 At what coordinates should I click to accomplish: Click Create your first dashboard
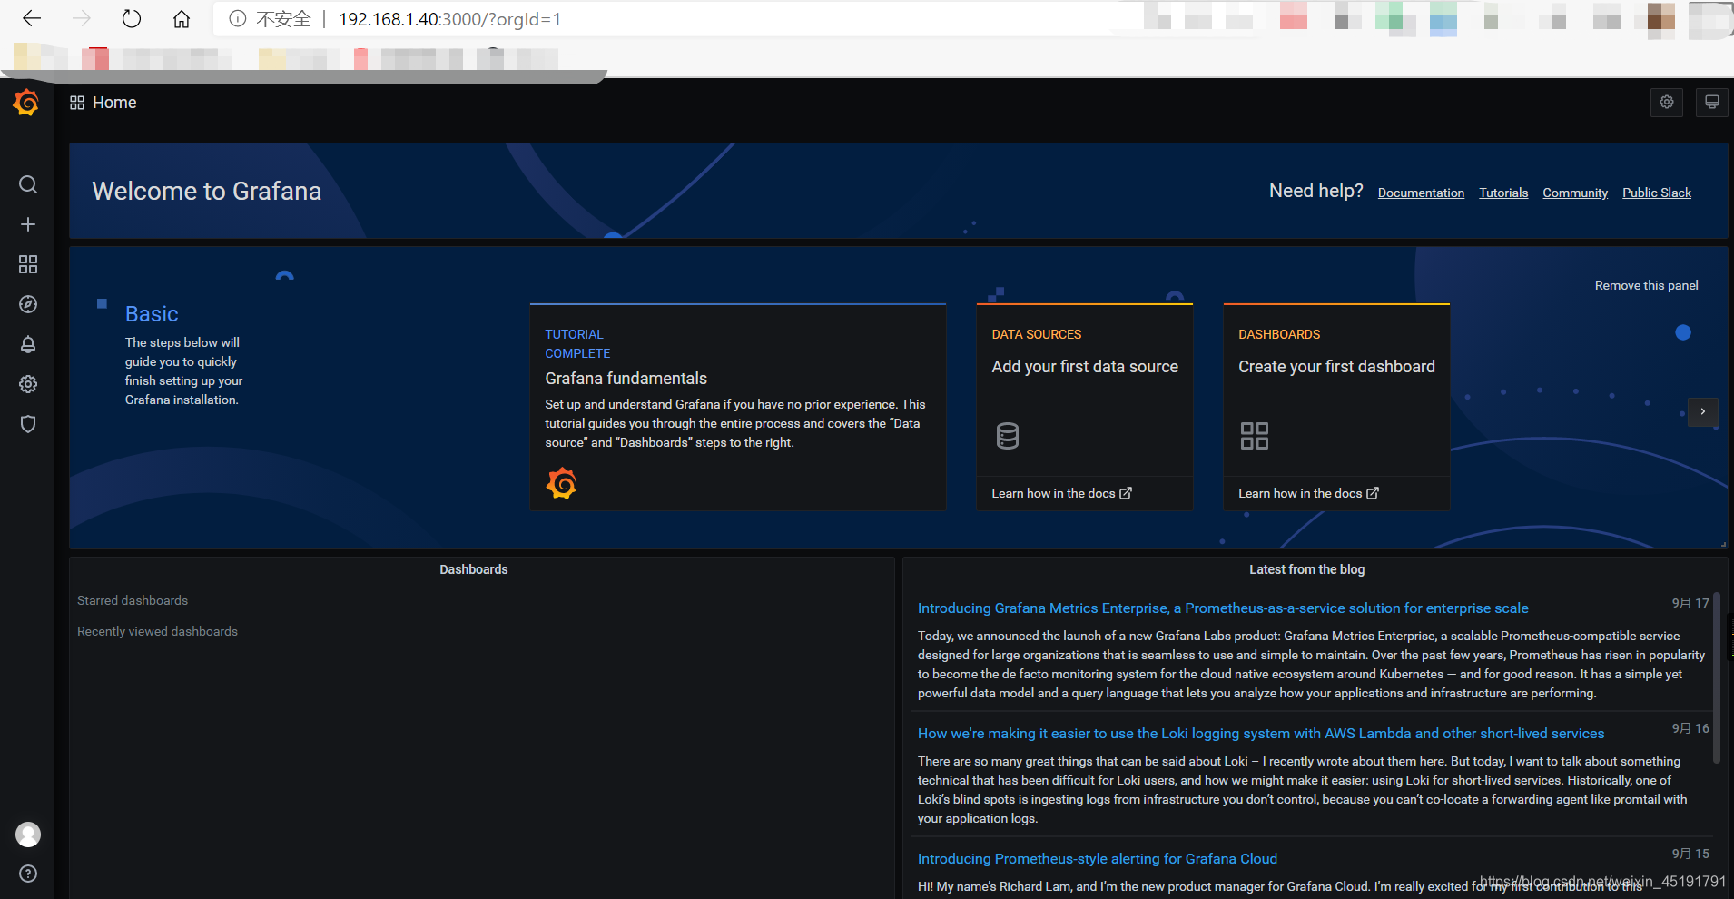point(1336,367)
